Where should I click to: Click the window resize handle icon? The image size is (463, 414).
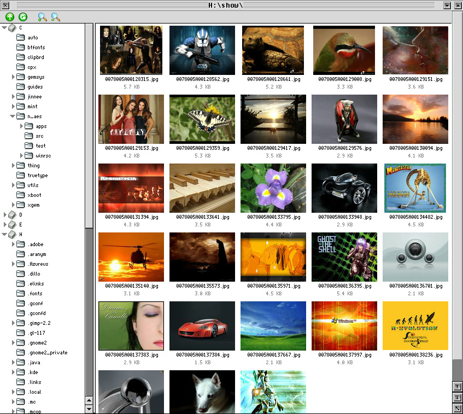coord(457,409)
